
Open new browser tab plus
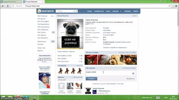47,2
